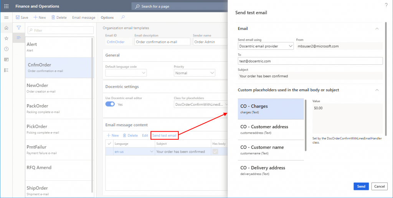Click the Search for a page box
This screenshot has width=393, height=198.
coord(180,6)
